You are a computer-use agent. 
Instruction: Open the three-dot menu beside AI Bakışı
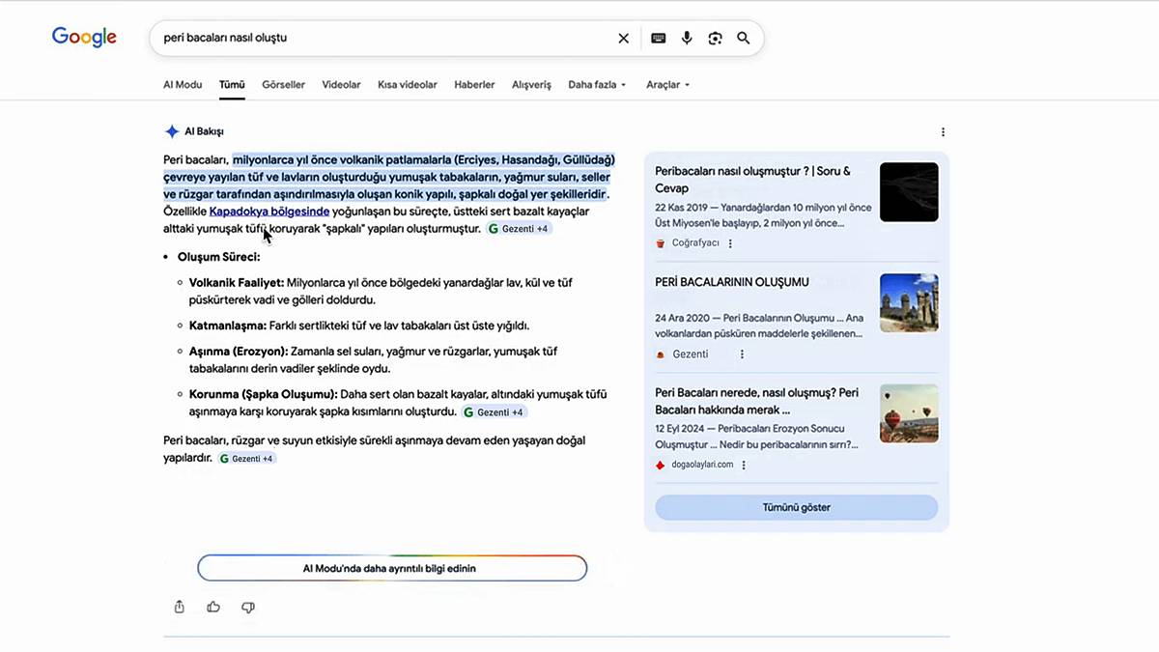click(943, 131)
